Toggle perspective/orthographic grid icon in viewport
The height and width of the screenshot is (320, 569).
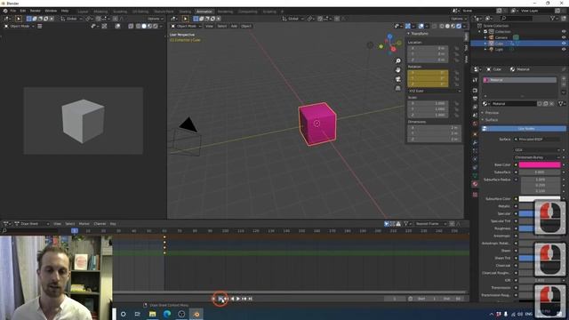pos(398,88)
